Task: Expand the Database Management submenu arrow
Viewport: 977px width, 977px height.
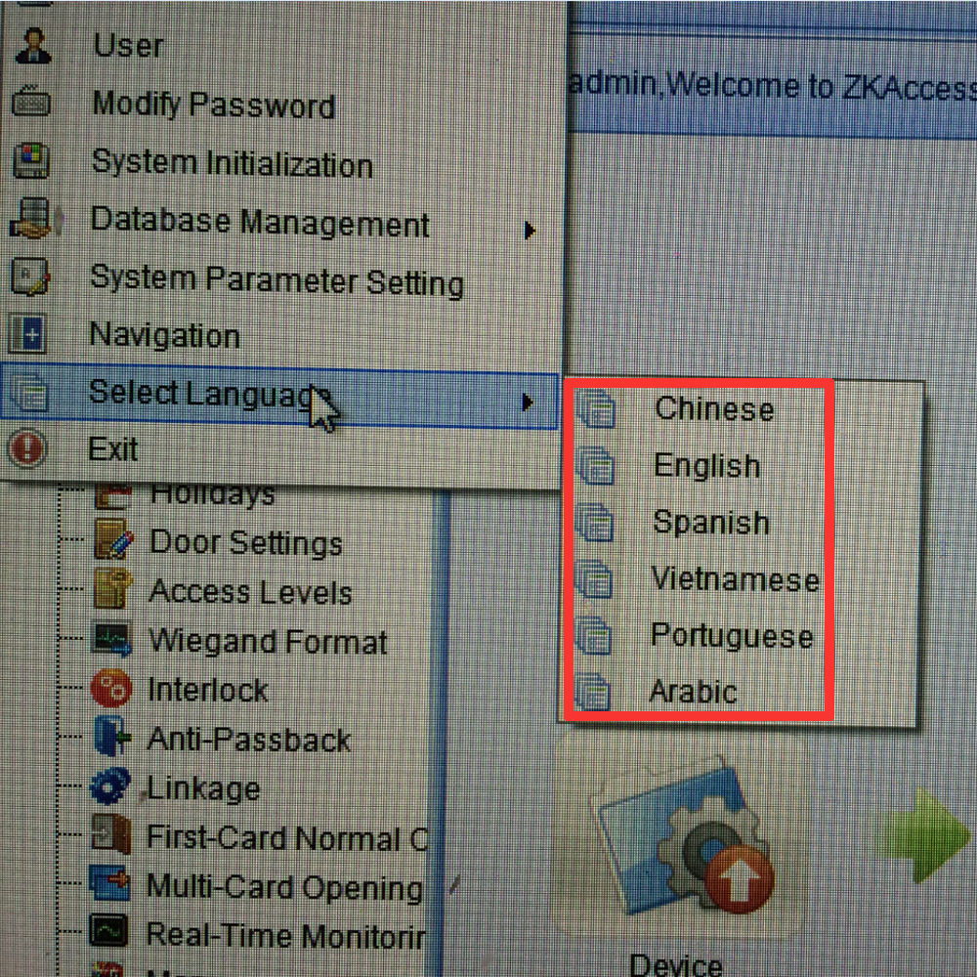Action: [529, 231]
